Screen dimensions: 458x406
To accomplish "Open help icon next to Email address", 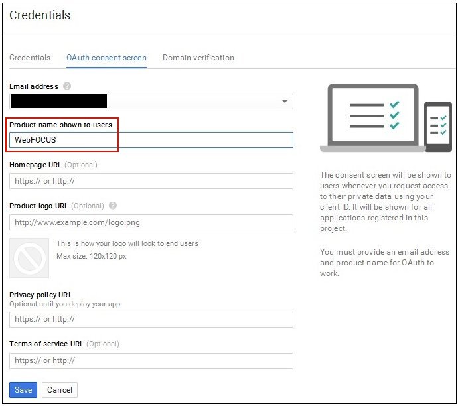I will [67, 86].
